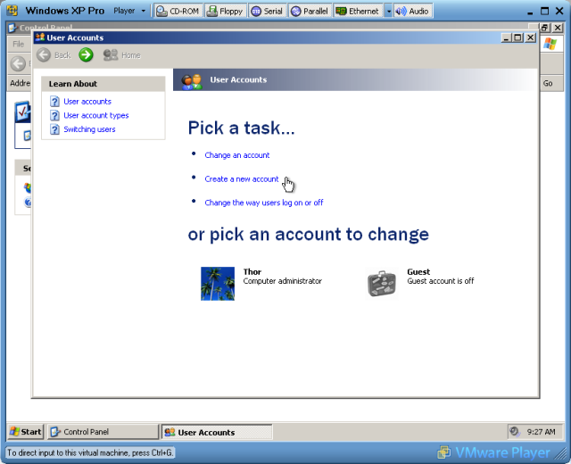This screenshot has height=464, width=571.
Task: Click the Audio device button
Action: point(412,12)
